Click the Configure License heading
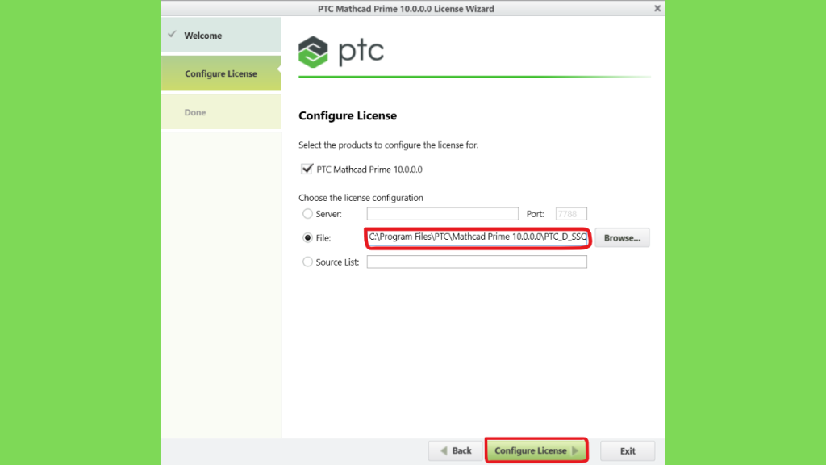This screenshot has height=465, width=826. click(348, 115)
